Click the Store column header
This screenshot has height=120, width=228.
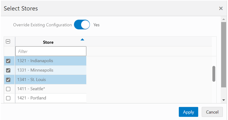coord(48,42)
